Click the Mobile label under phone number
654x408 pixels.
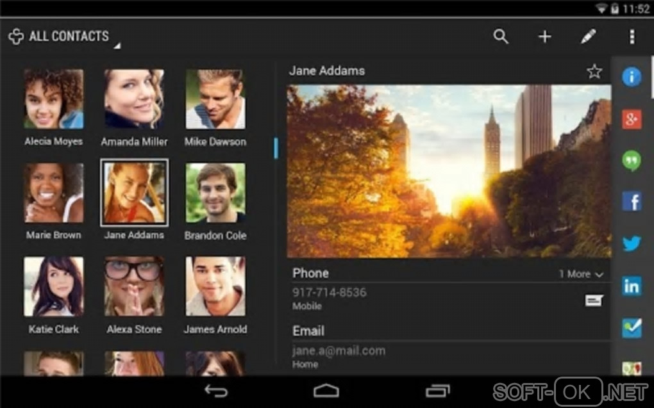307,306
